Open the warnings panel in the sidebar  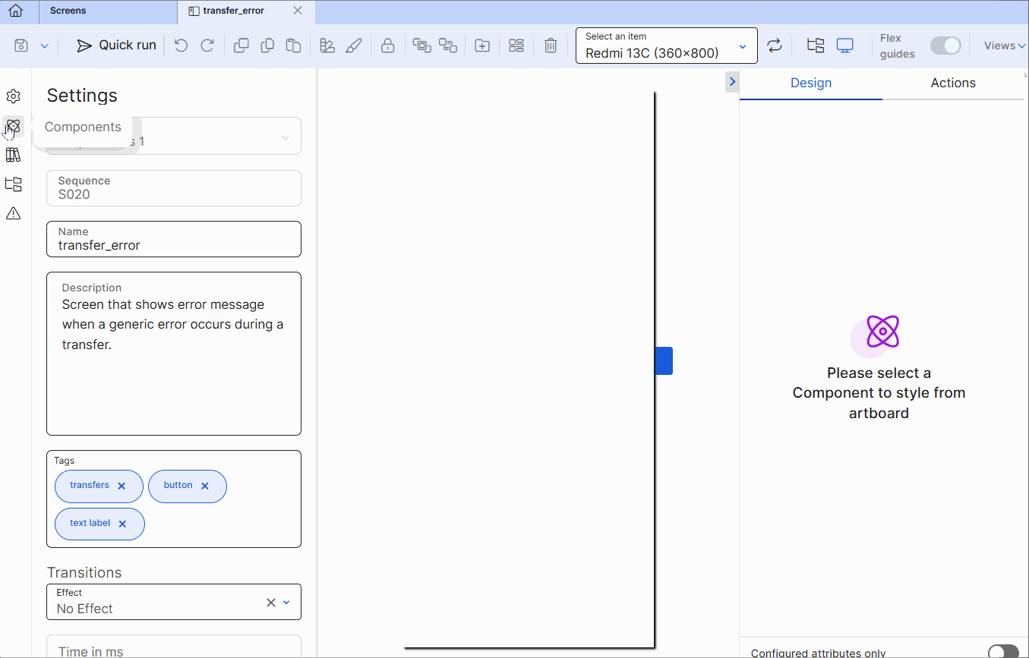point(13,213)
